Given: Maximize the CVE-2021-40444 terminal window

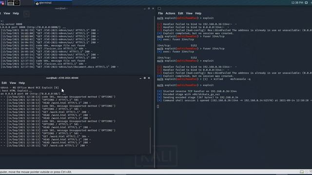Looking at the screenshot, I should (x=145, y=78).
